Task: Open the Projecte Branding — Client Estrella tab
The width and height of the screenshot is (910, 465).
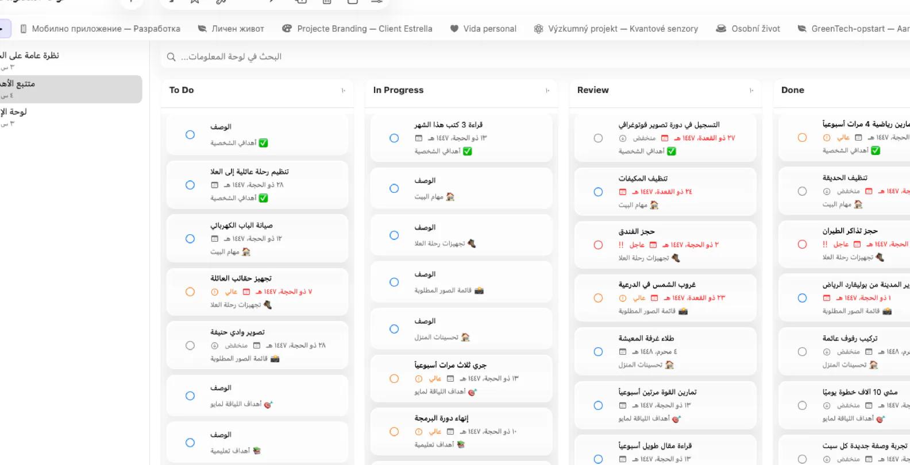Action: click(x=357, y=29)
